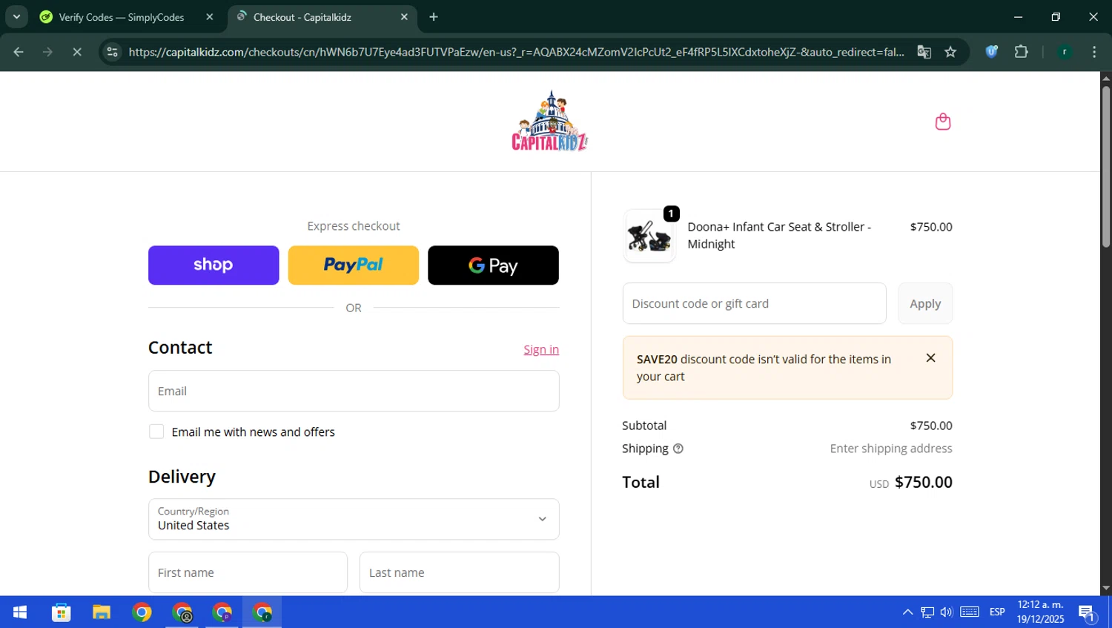Pay with PayPal express button
The image size is (1112, 628).
(353, 265)
